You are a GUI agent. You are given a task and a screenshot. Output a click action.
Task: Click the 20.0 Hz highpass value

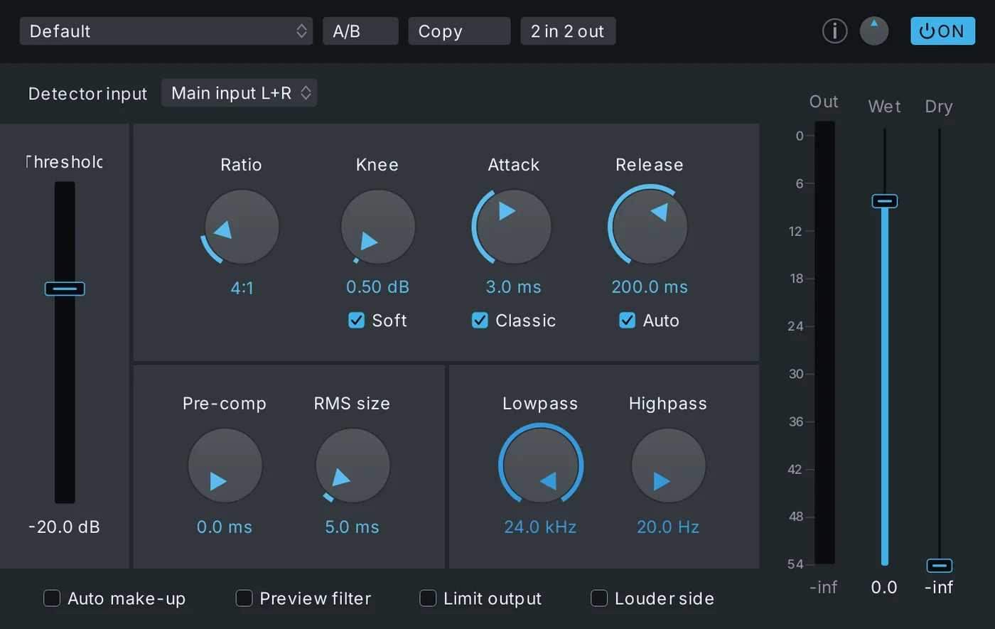click(x=668, y=527)
